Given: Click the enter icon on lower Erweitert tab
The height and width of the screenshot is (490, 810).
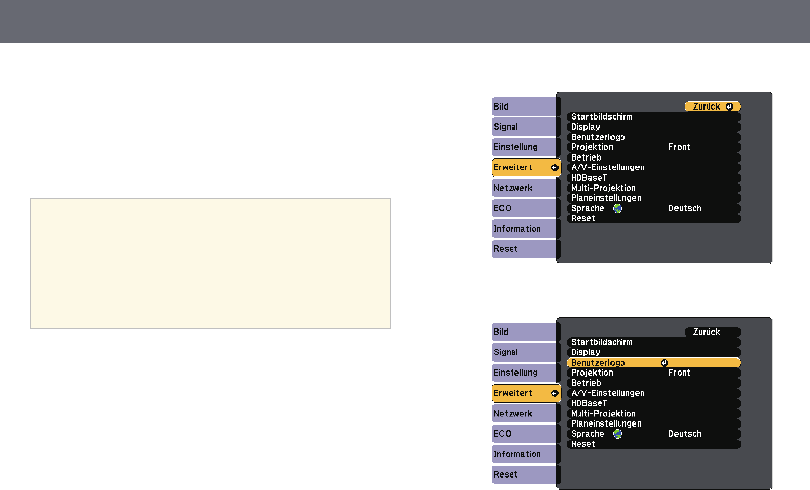Looking at the screenshot, I should pyautogui.click(x=554, y=393).
